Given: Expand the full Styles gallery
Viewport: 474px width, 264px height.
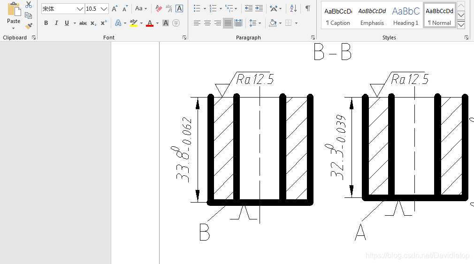Looking at the screenshot, I should (x=461, y=25).
